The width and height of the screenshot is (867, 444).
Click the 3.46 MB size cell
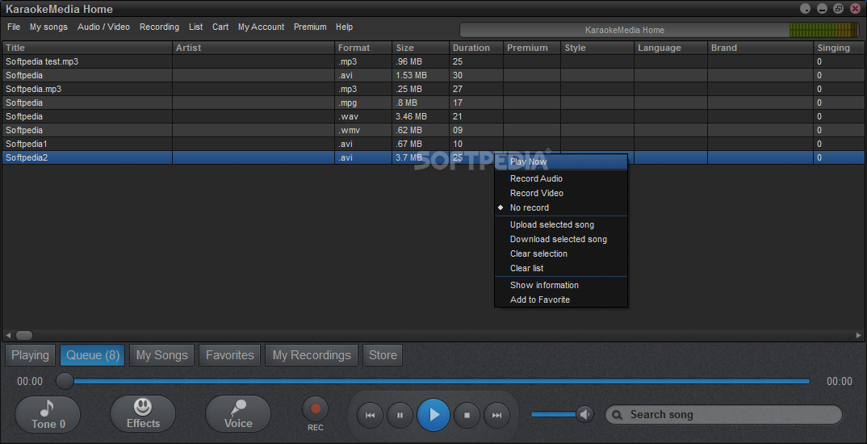click(x=421, y=117)
